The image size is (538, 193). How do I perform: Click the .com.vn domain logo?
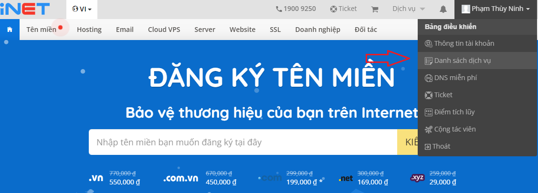181,179
